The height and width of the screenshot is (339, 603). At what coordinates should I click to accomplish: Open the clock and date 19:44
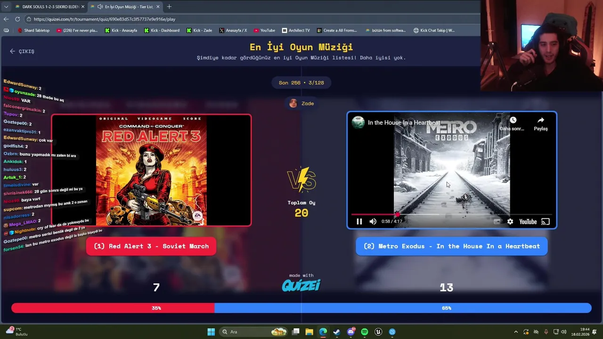point(580,332)
